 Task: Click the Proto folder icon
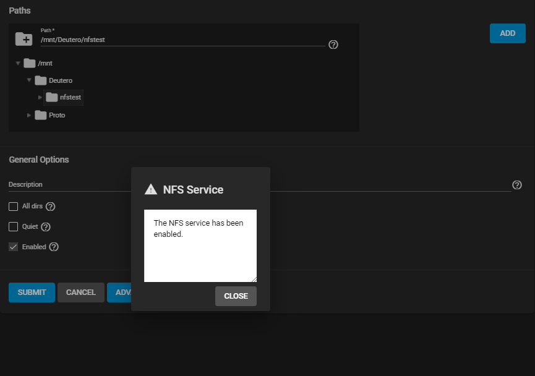(41, 115)
